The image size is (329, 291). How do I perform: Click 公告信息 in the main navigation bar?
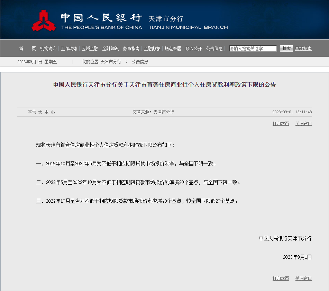(214, 48)
